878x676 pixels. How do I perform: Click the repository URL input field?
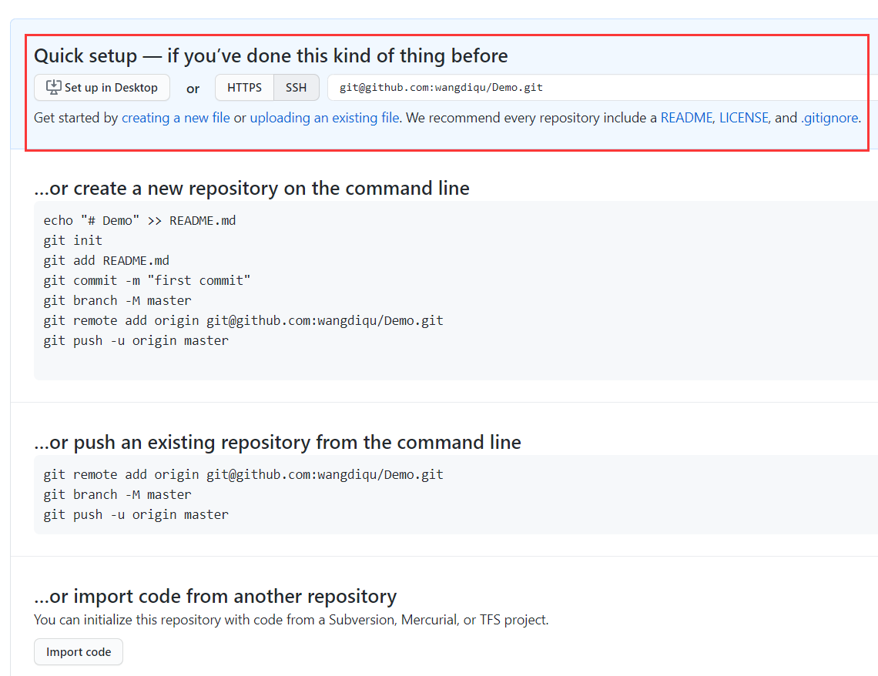pyautogui.click(x=601, y=88)
